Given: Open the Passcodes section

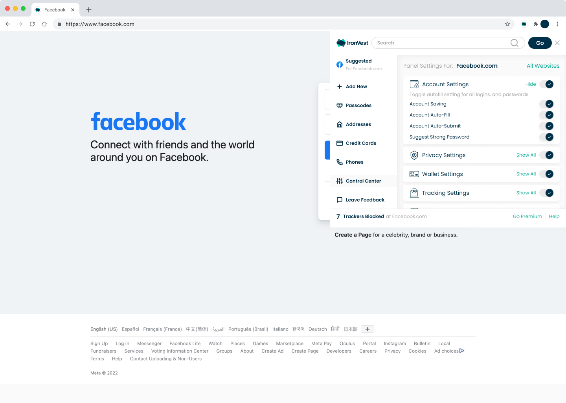Looking at the screenshot, I should (x=364, y=105).
